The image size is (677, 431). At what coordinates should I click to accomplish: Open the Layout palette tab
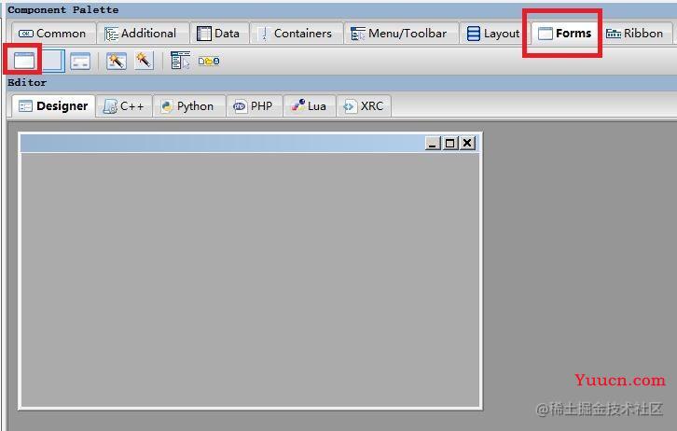click(x=494, y=34)
